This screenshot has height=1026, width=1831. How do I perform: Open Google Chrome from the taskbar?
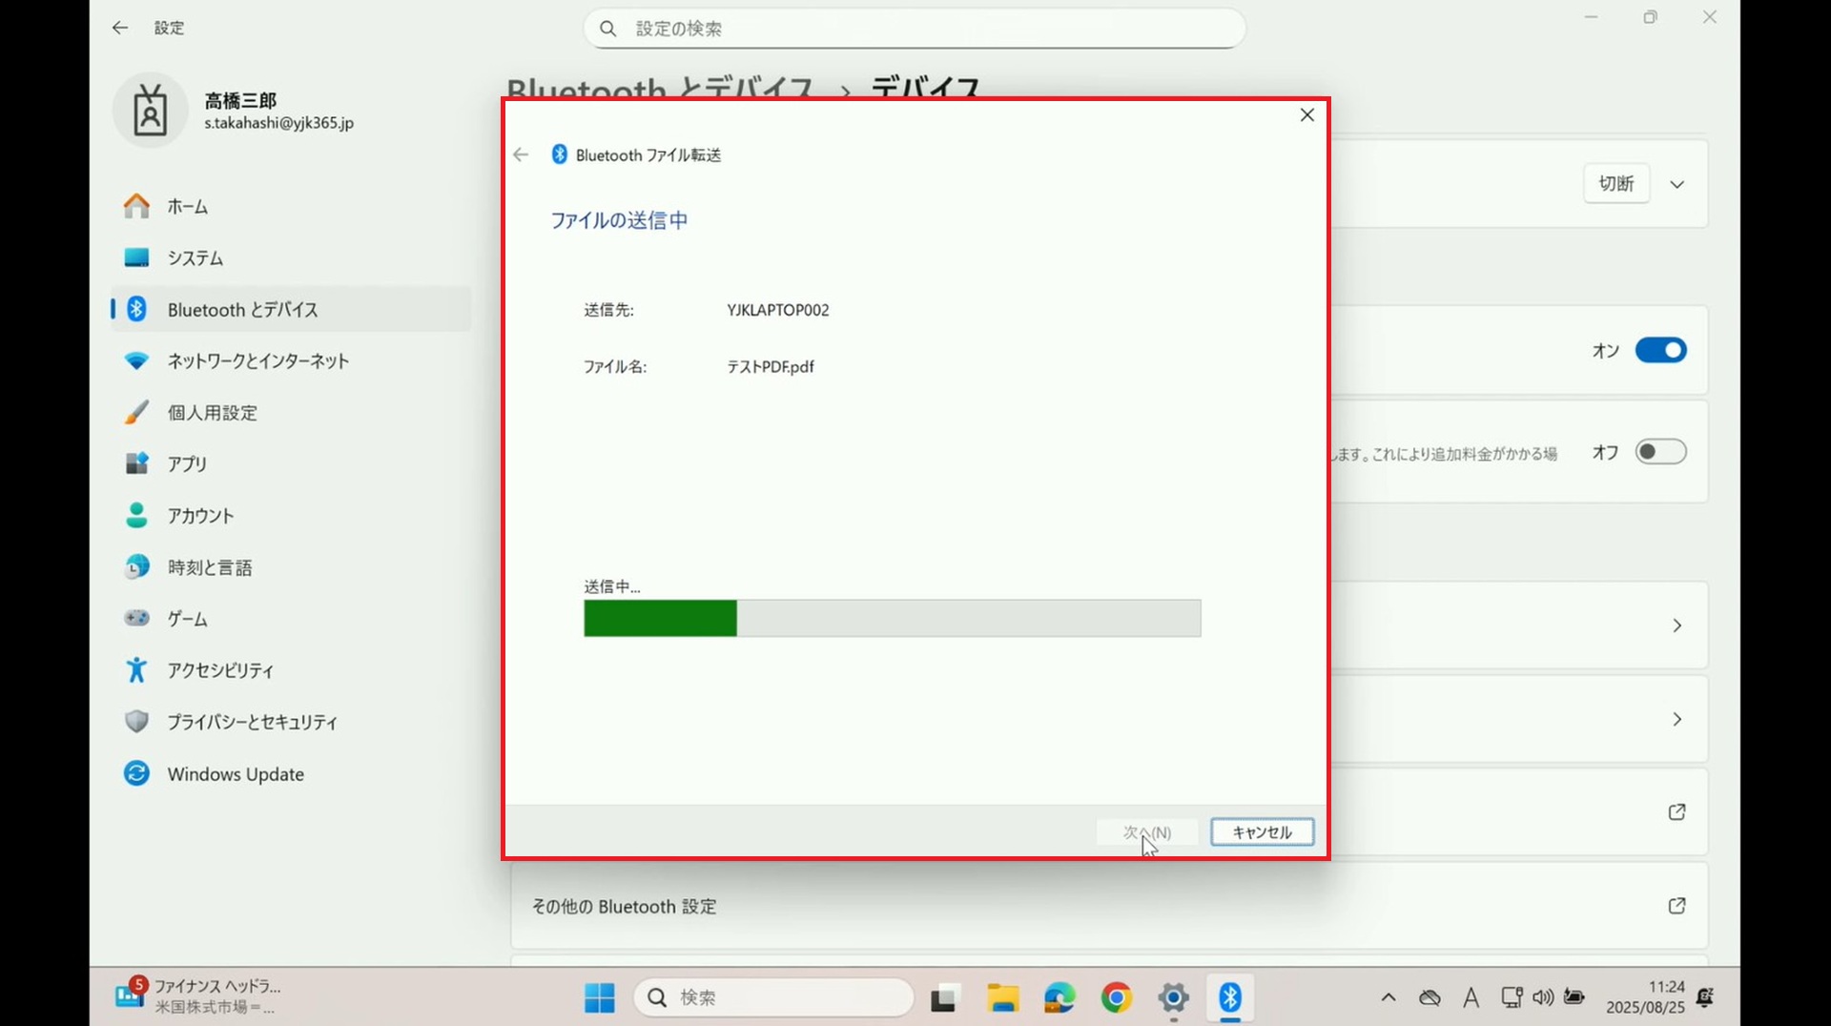point(1116,997)
